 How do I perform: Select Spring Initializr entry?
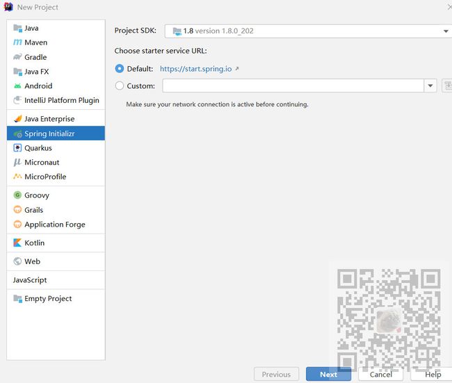(56, 133)
